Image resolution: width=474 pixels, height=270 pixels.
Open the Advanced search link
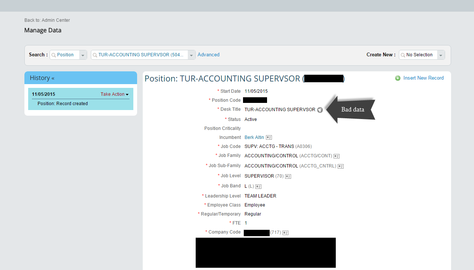click(x=208, y=55)
